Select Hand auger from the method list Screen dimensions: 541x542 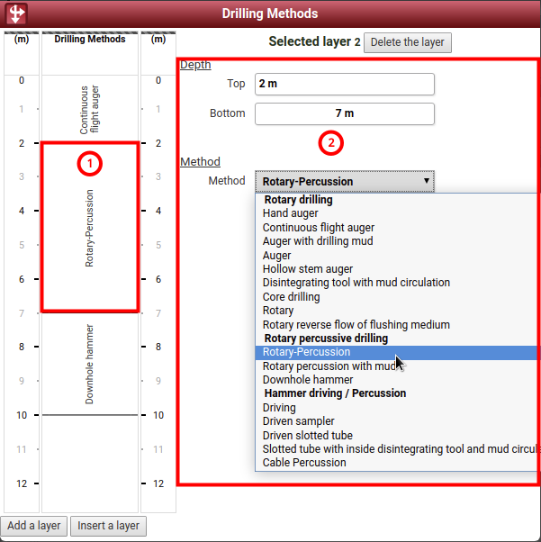(x=289, y=214)
